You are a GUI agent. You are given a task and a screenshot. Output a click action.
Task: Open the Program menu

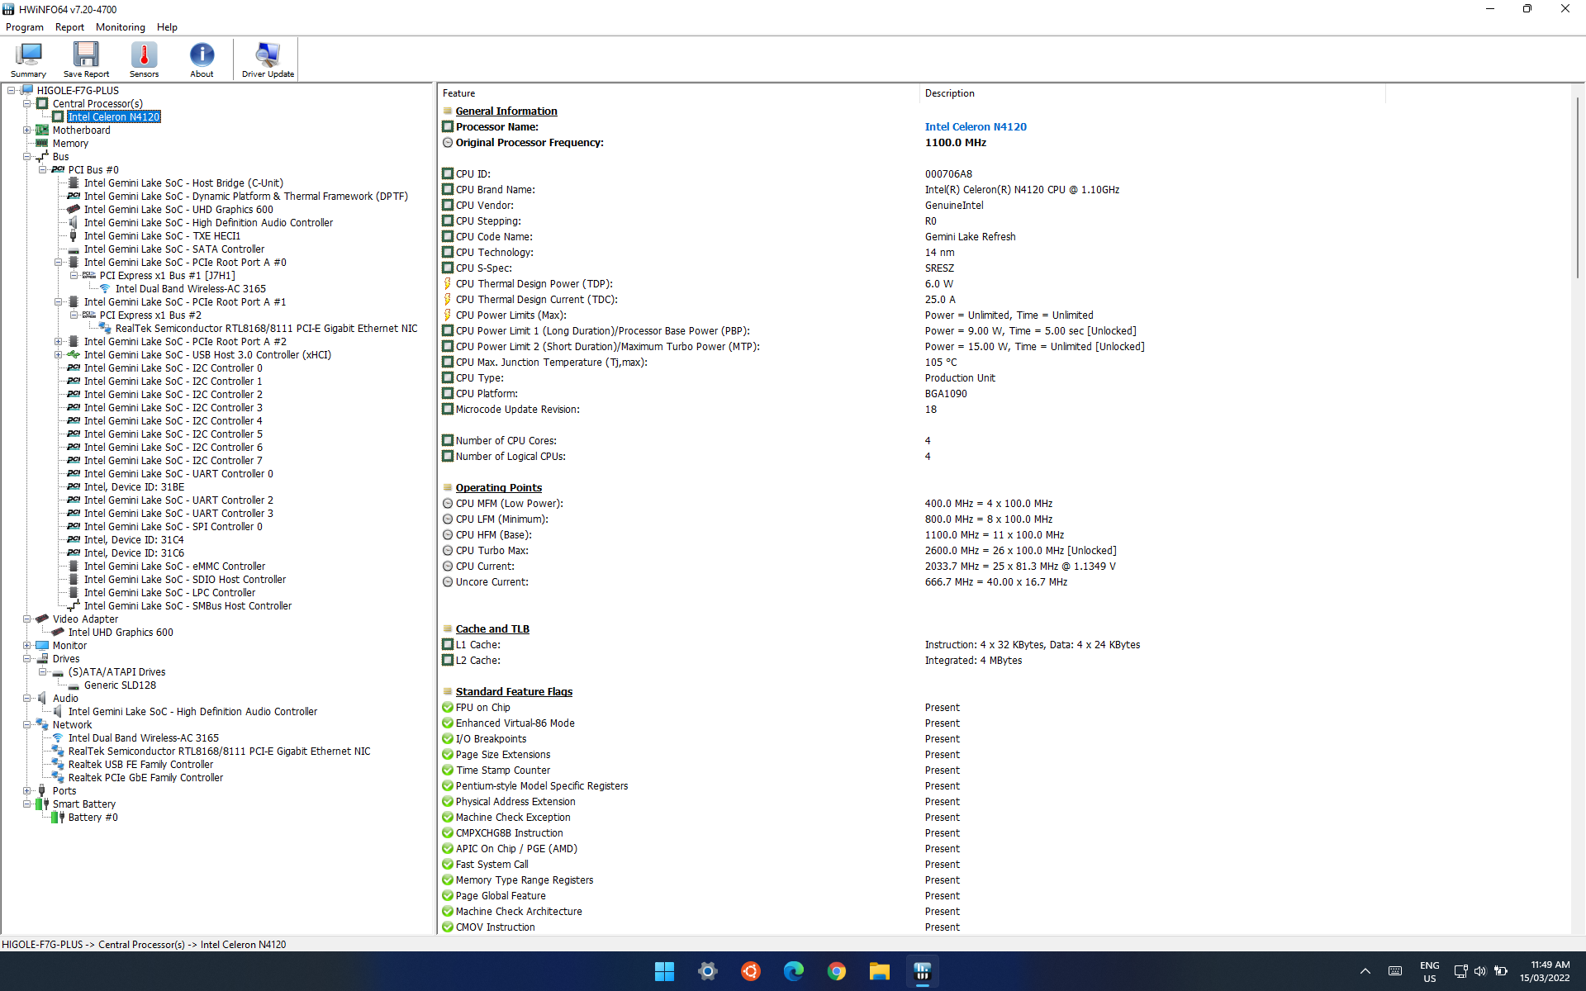[25, 27]
